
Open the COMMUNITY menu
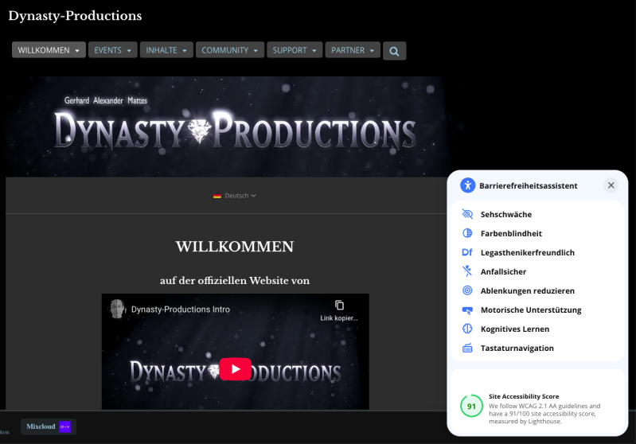tap(230, 50)
